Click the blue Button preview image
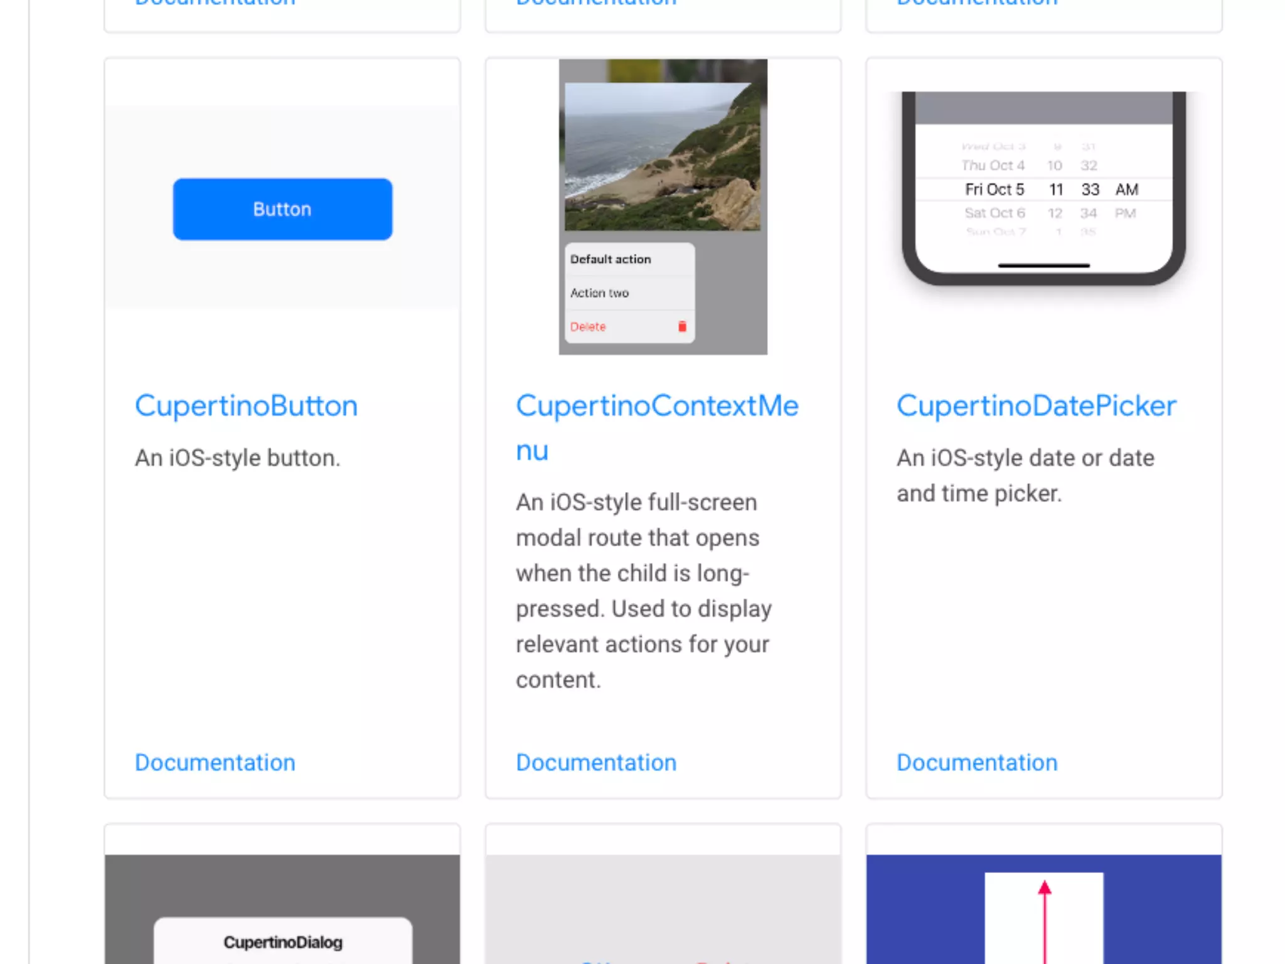 [282, 209]
